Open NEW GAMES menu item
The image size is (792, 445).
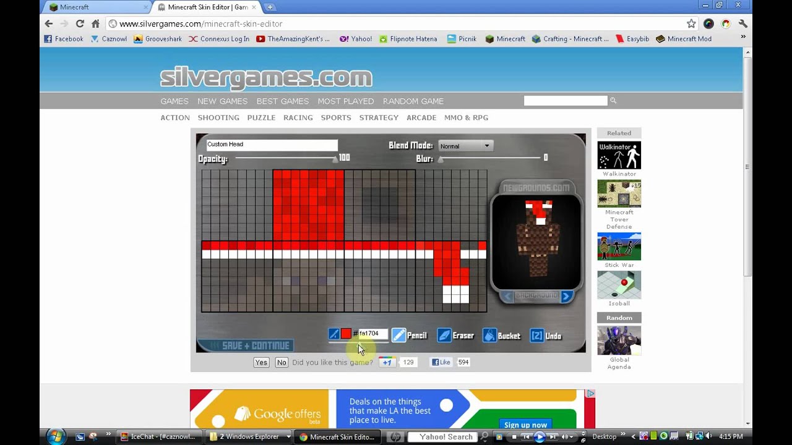222,101
